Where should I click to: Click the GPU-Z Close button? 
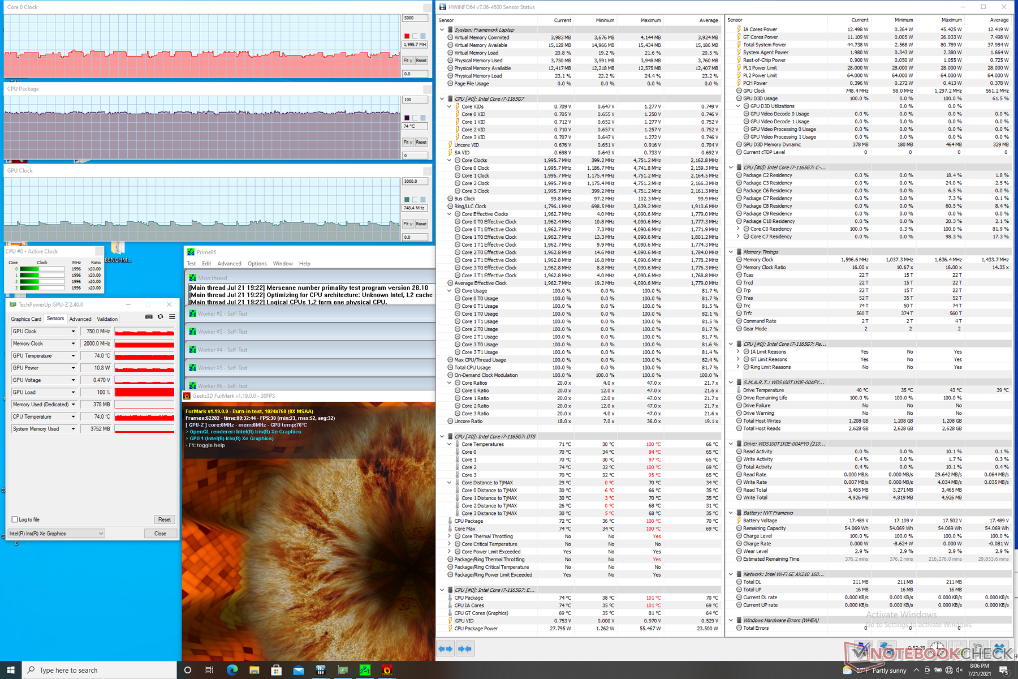[161, 534]
